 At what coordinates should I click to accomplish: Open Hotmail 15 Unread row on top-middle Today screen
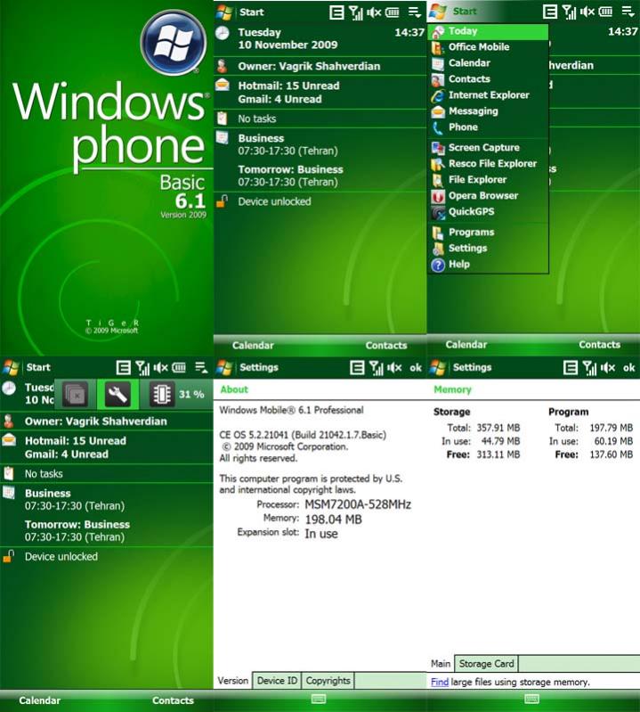tap(320, 92)
